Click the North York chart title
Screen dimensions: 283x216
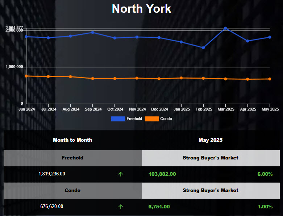[141, 9]
